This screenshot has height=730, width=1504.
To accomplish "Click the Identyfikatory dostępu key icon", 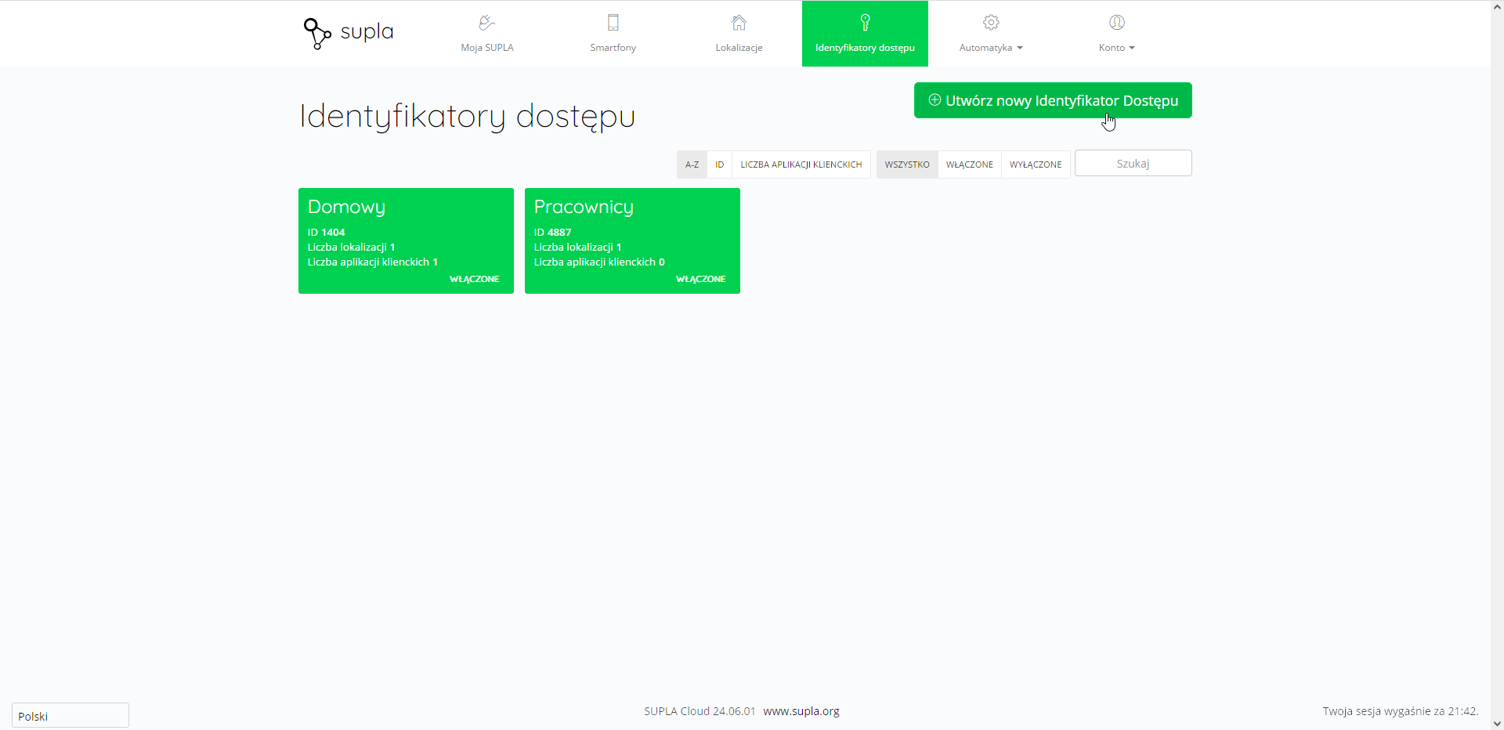I will pyautogui.click(x=865, y=23).
